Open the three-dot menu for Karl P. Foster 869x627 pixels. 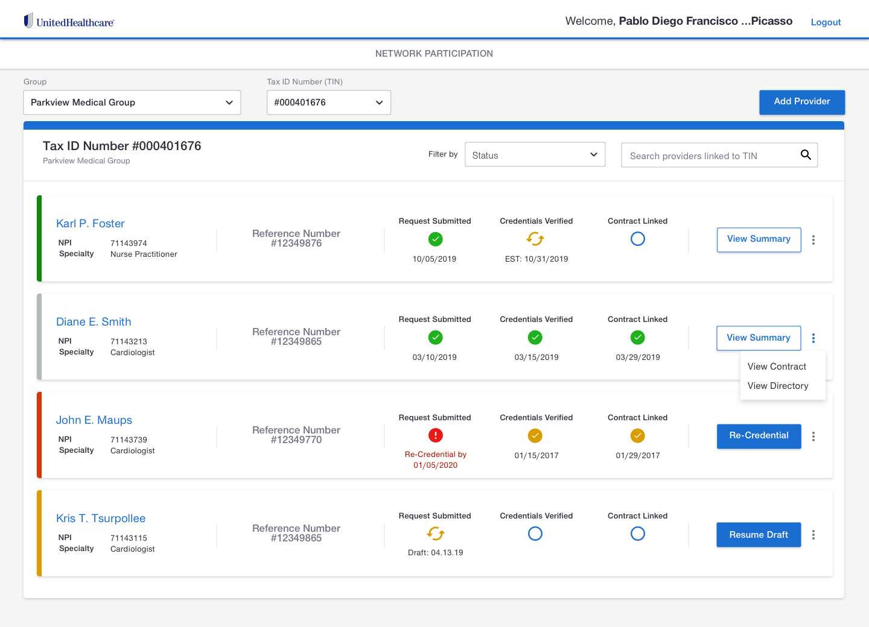tap(813, 239)
